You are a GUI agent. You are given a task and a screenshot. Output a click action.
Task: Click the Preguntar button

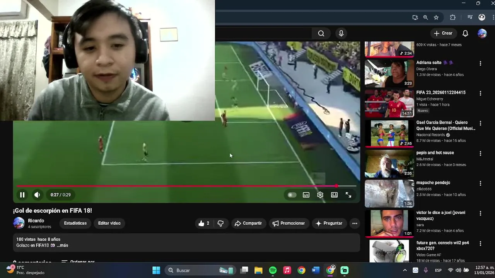[x=329, y=223]
